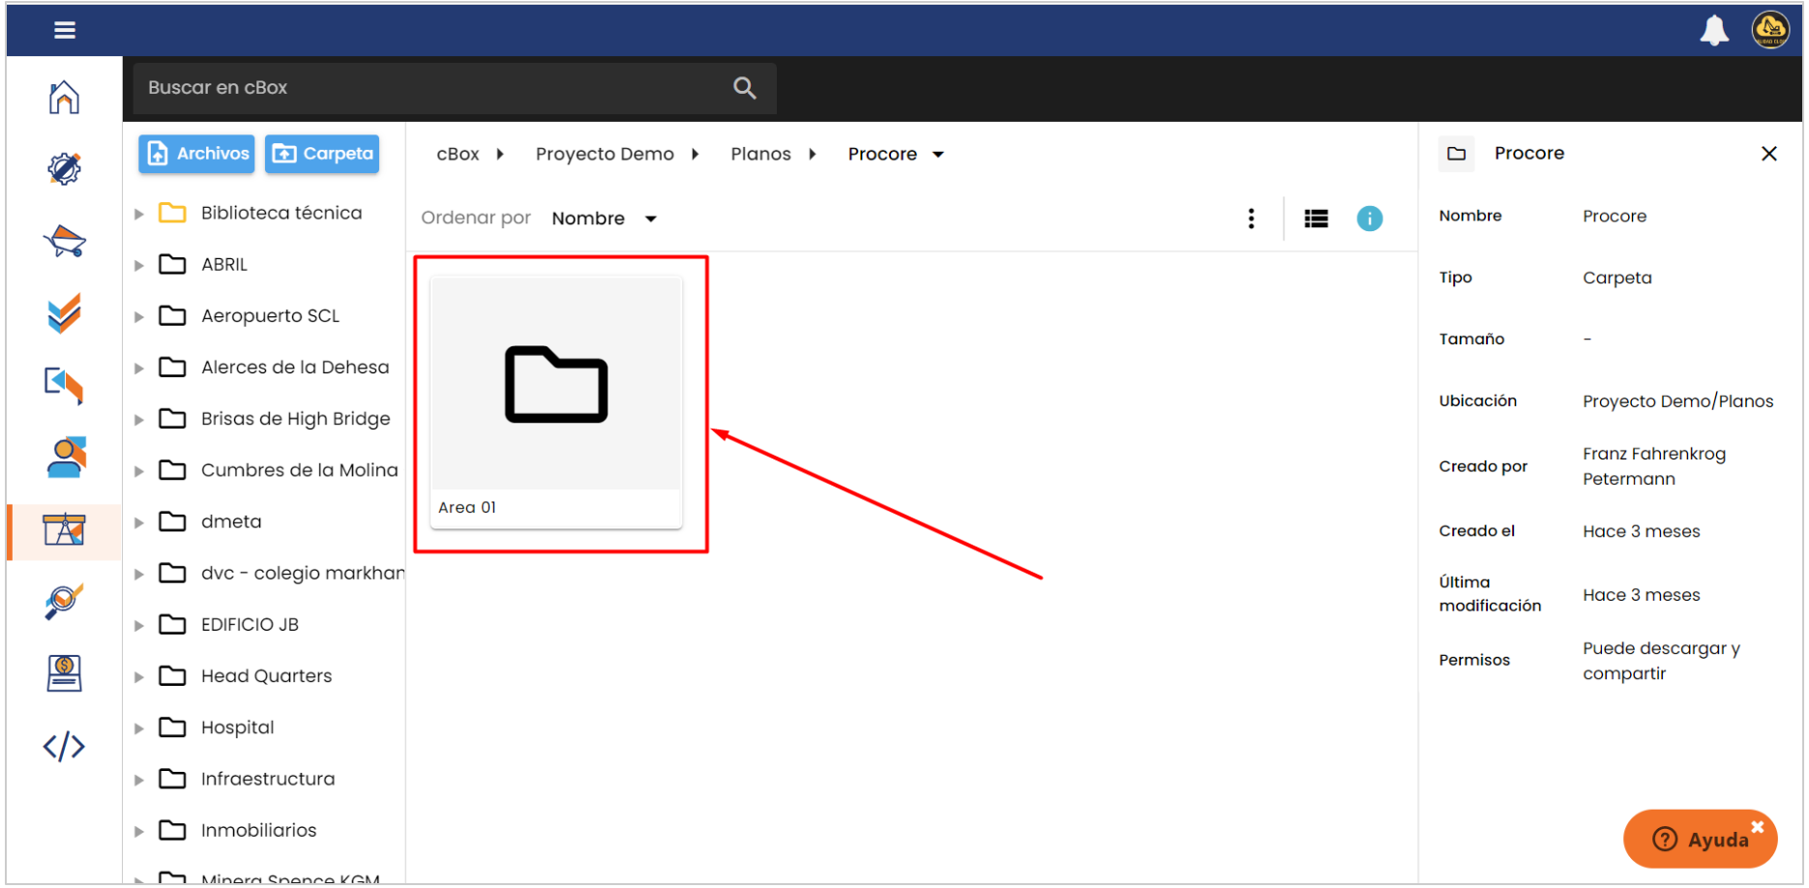Click the search magnifier icon
Image resolution: width=1809 pixels, height=888 pixels.
[x=744, y=88]
